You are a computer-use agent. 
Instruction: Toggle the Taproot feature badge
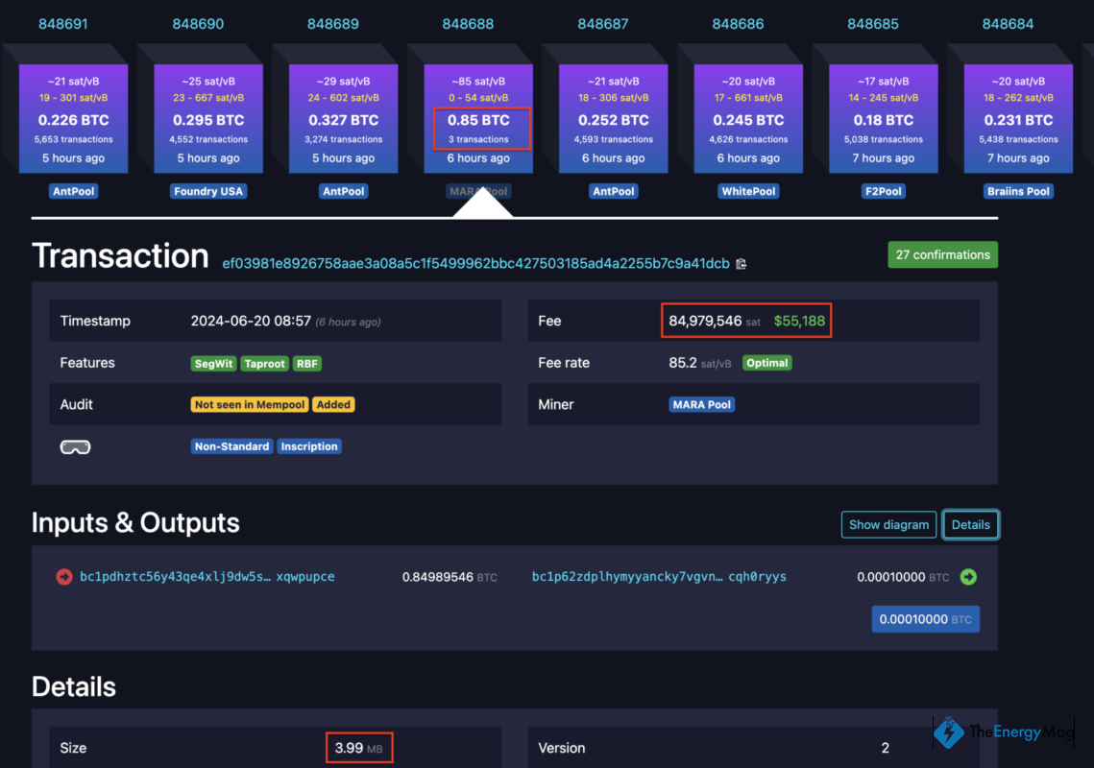click(x=264, y=363)
